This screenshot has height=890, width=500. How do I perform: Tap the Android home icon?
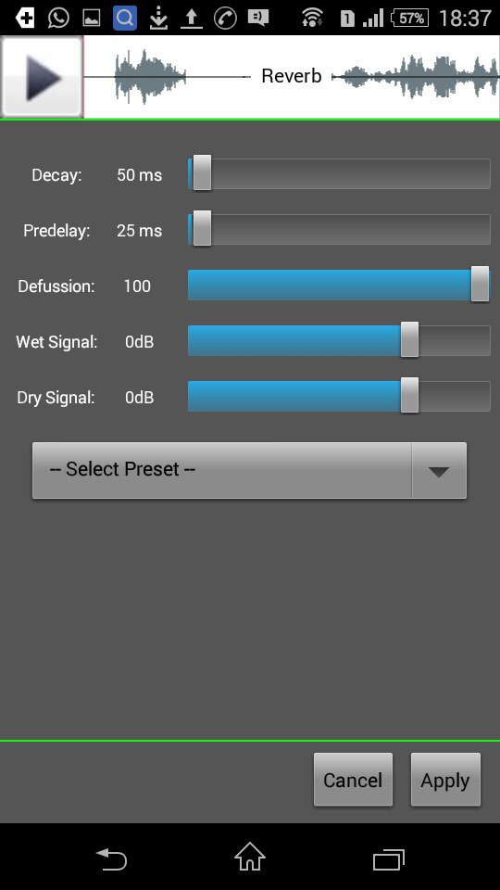250,857
